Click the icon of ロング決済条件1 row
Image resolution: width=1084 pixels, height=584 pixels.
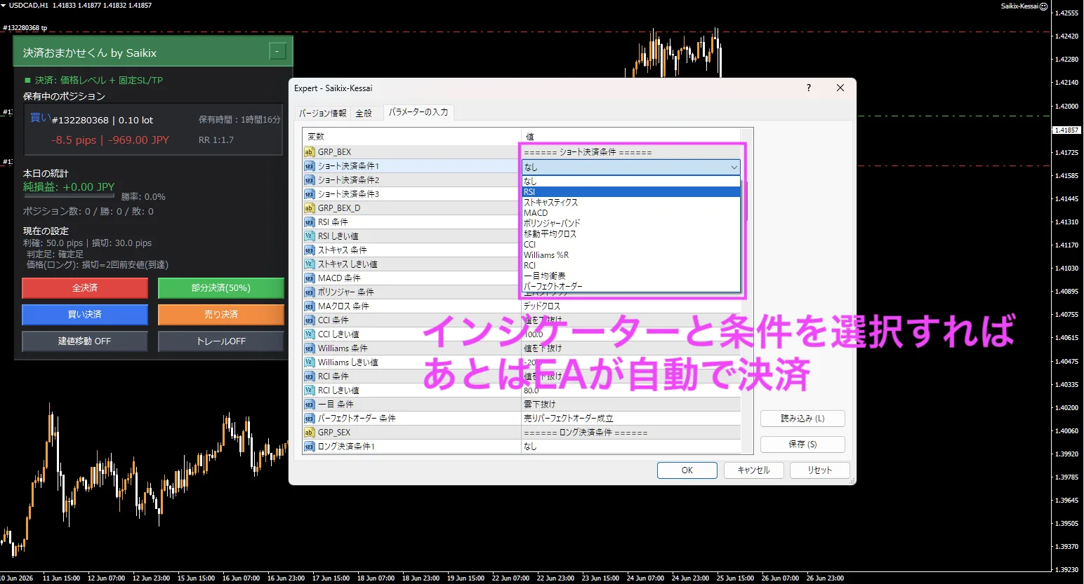[309, 447]
